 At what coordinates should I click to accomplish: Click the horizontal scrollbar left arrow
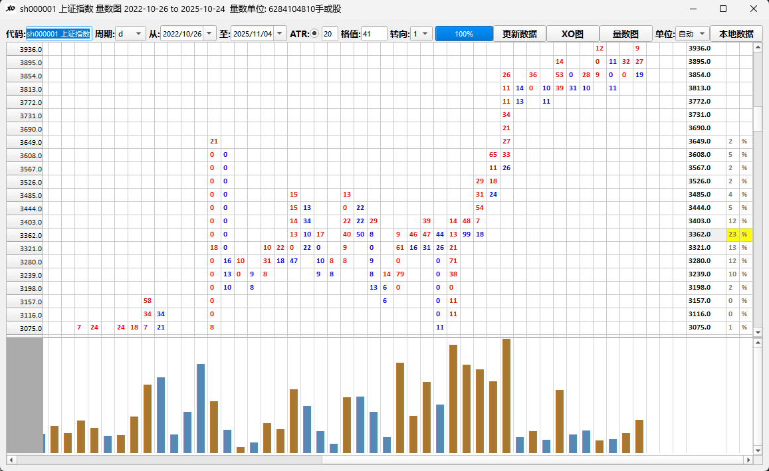[x=11, y=460]
